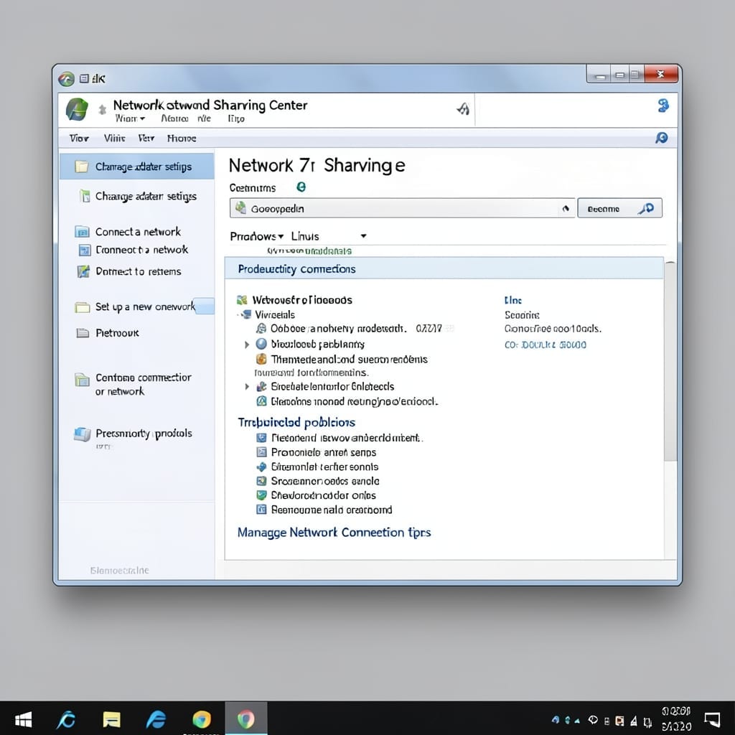
Task: Open the 'Verr' menu
Action: [x=146, y=139]
